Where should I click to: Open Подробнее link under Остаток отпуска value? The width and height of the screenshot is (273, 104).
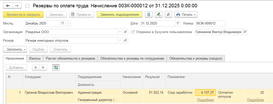pos(255,100)
